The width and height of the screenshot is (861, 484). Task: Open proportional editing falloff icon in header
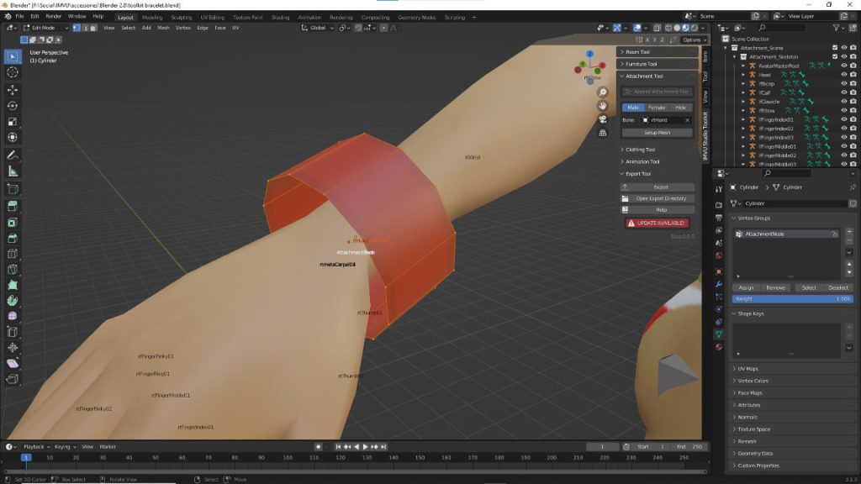pyautogui.click(x=394, y=28)
